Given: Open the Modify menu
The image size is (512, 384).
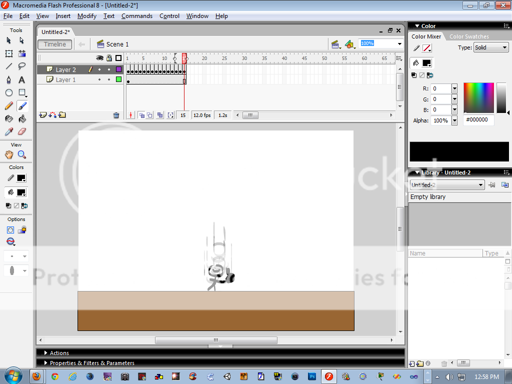Looking at the screenshot, I should pyautogui.click(x=87, y=16).
